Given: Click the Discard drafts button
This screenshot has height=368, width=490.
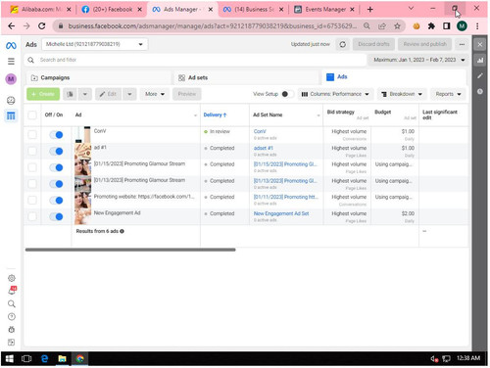Looking at the screenshot, I should click(373, 44).
